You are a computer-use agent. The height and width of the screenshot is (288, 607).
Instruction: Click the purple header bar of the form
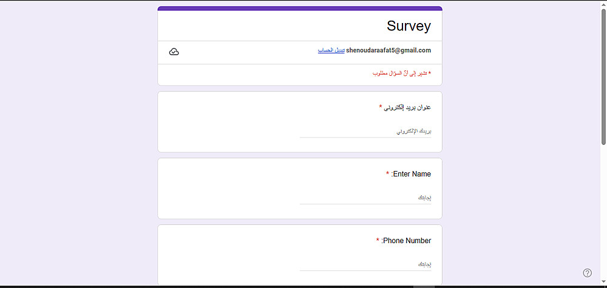(x=300, y=8)
